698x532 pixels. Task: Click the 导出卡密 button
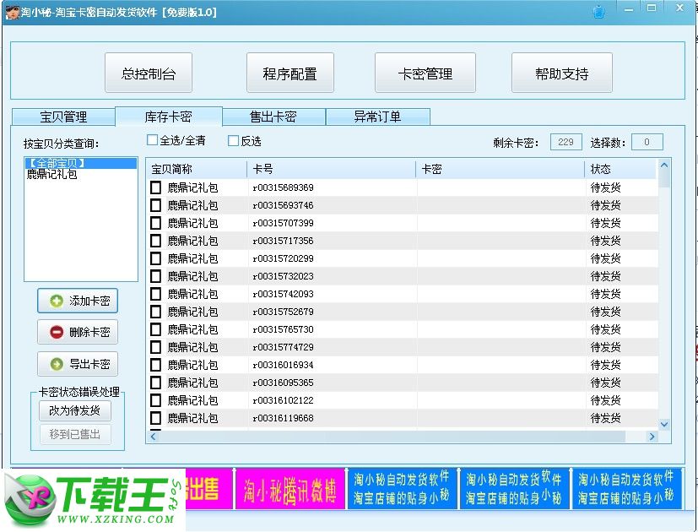pos(78,364)
